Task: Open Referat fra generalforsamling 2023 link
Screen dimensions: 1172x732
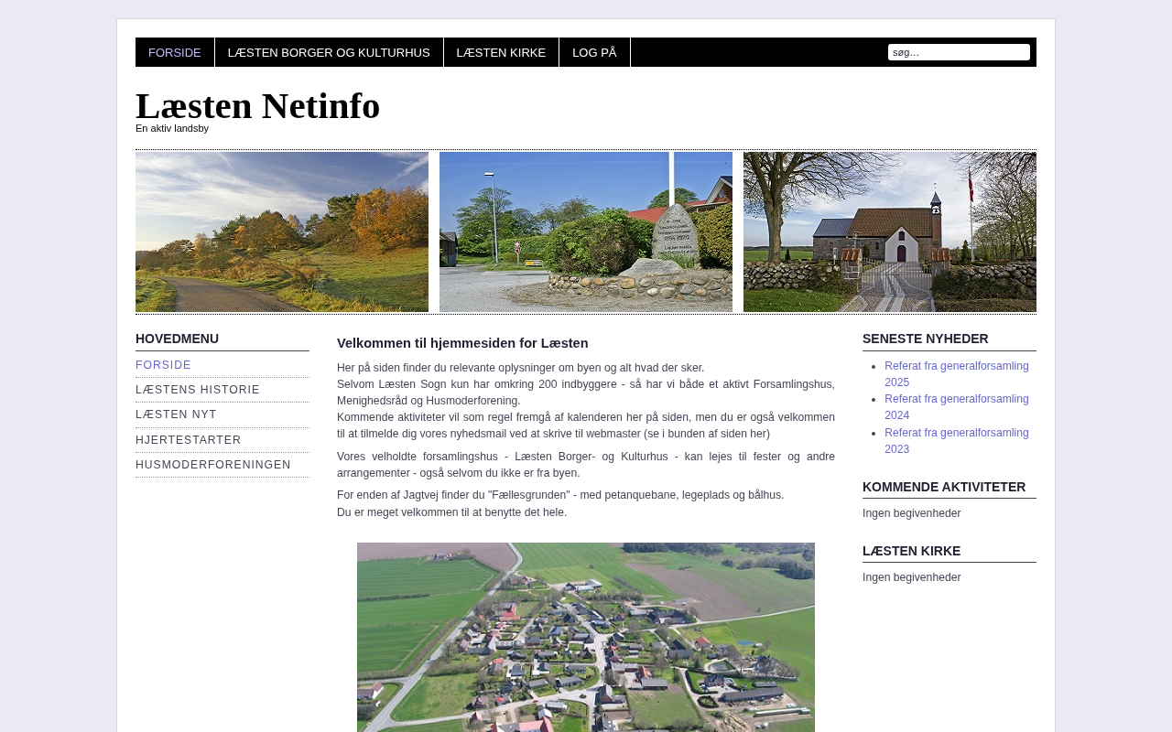Action: (956, 441)
